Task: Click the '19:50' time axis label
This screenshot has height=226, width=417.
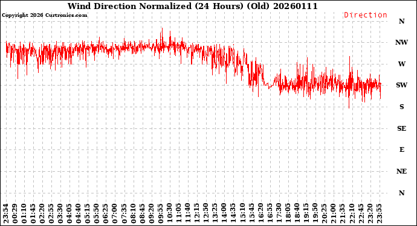Action: tap(315, 213)
